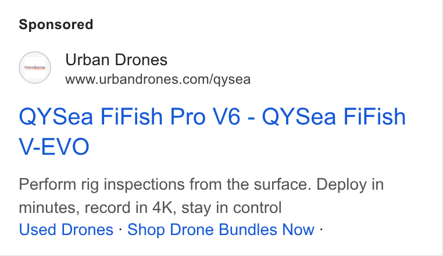
Task: Click the first word QYSea in the headline
Action: (56, 116)
